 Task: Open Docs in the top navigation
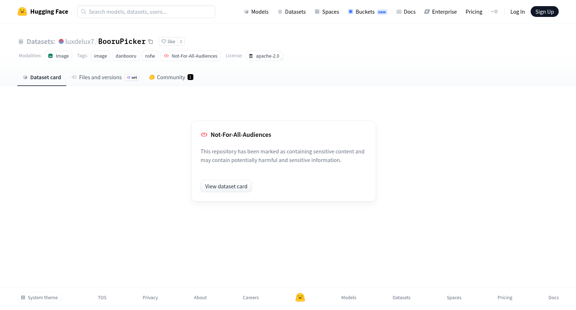pos(406,12)
